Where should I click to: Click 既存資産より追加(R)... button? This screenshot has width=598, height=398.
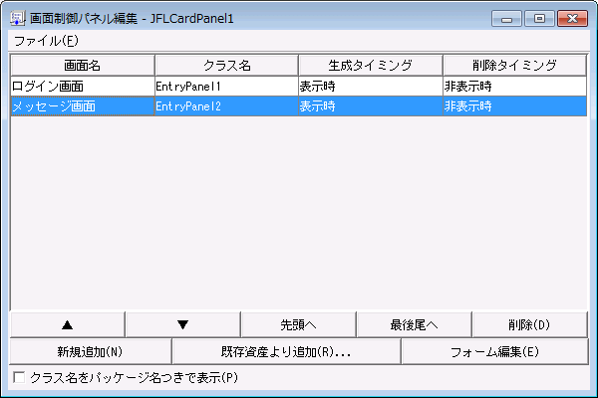coord(286,351)
